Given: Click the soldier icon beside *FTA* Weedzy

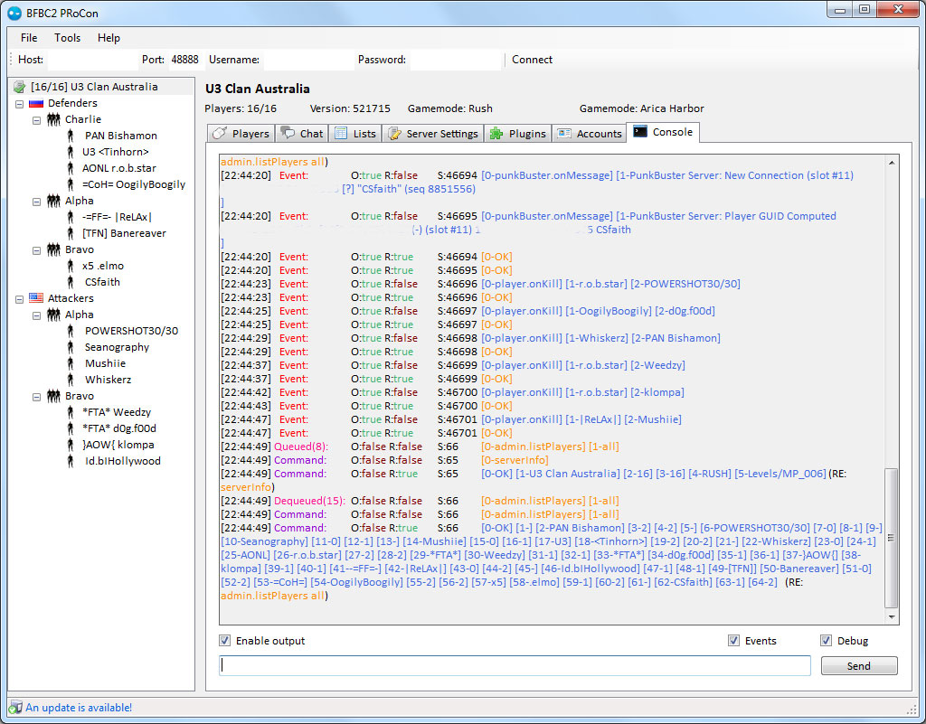Looking at the screenshot, I should pyautogui.click(x=71, y=412).
